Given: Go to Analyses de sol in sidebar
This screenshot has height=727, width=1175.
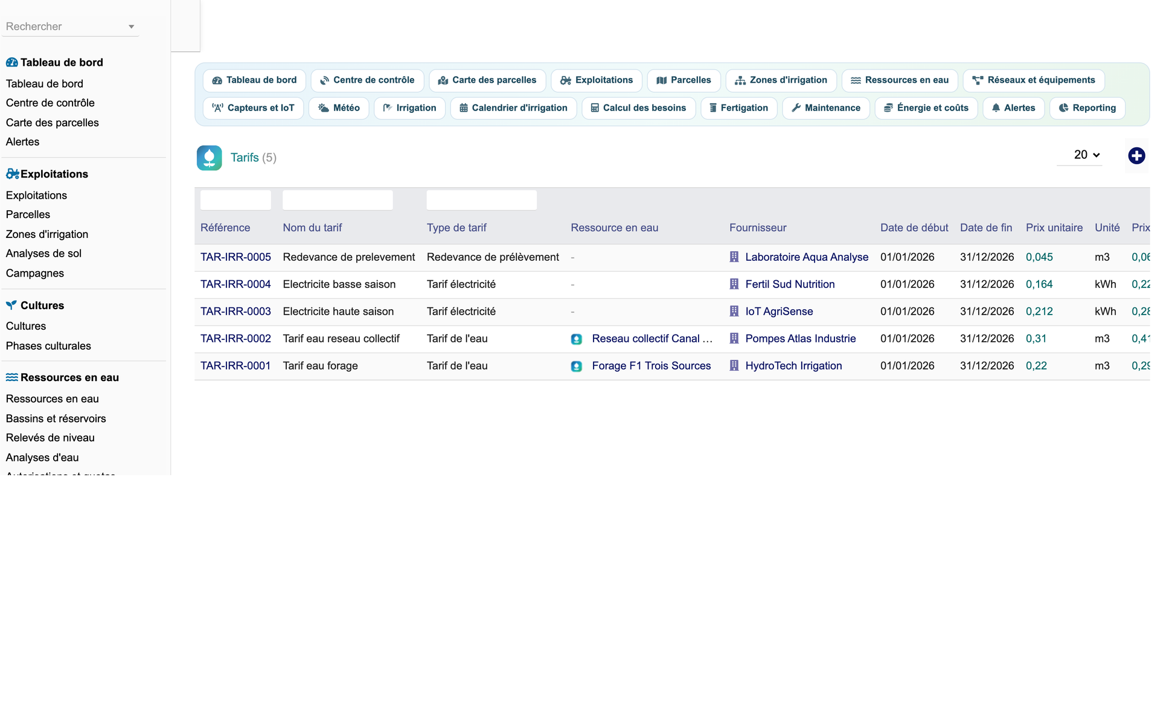Looking at the screenshot, I should [x=43, y=254].
